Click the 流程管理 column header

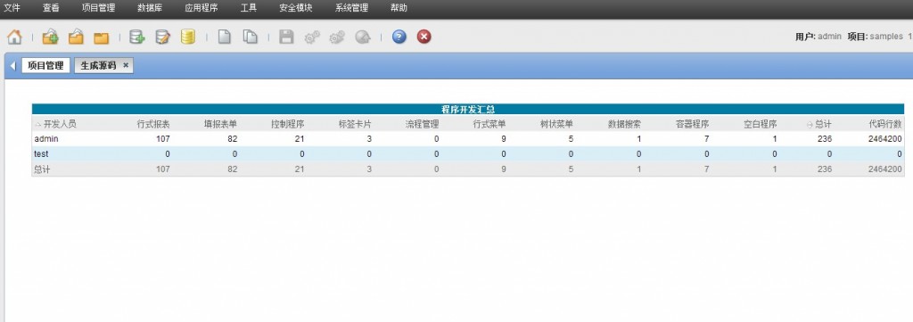click(x=422, y=124)
